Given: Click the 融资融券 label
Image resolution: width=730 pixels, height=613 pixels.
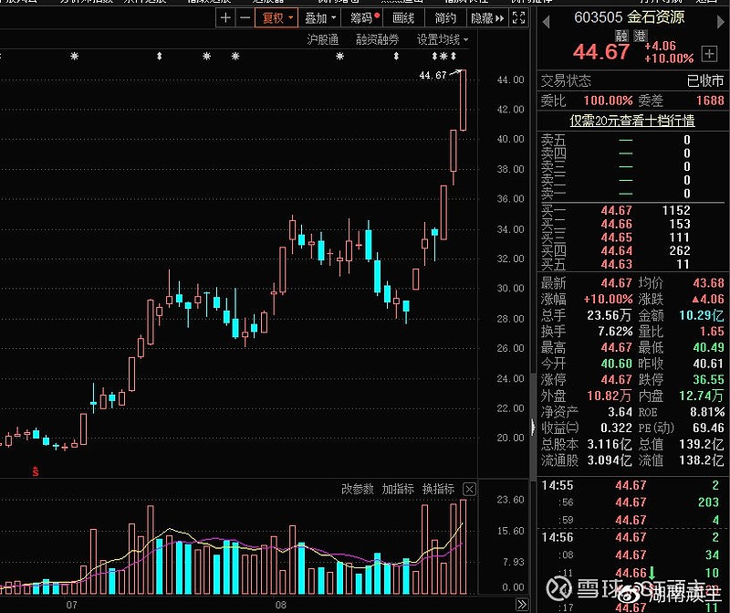Looking at the screenshot, I should pyautogui.click(x=378, y=40).
